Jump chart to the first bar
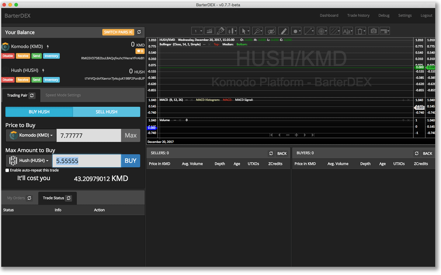 [271, 135]
